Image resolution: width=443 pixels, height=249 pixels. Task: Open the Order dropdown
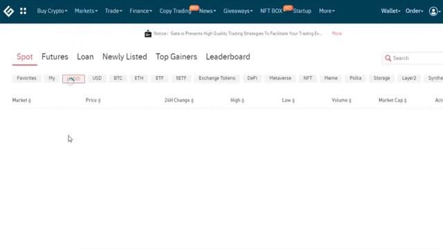click(x=415, y=11)
